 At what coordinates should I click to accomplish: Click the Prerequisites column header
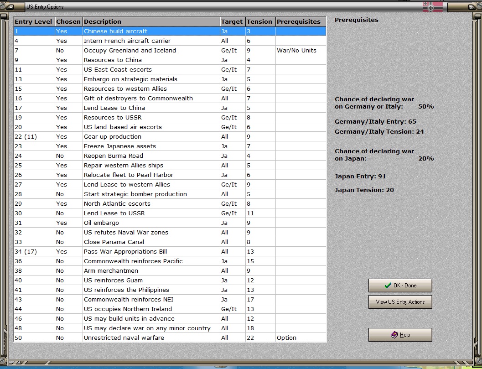click(x=301, y=21)
